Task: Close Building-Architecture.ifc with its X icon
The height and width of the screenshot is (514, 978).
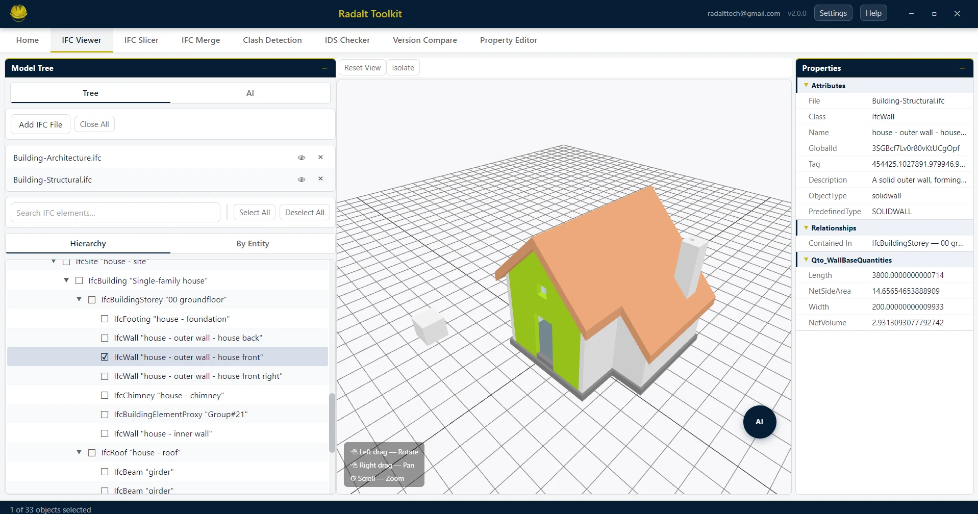Action: (320, 157)
